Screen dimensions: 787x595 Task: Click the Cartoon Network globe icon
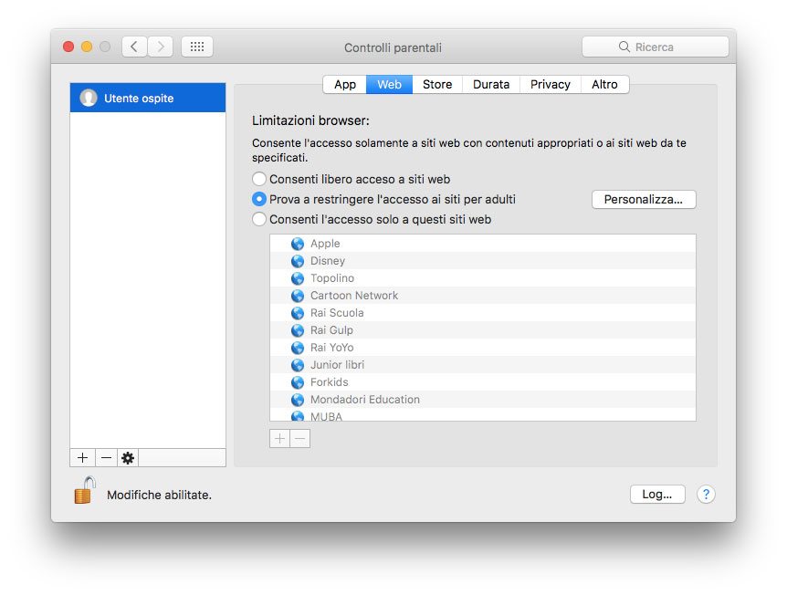tap(298, 296)
